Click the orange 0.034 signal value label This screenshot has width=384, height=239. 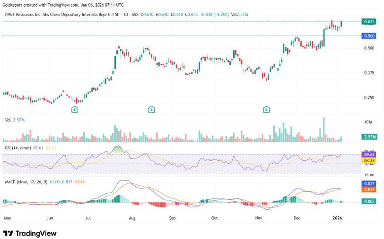coord(369,190)
